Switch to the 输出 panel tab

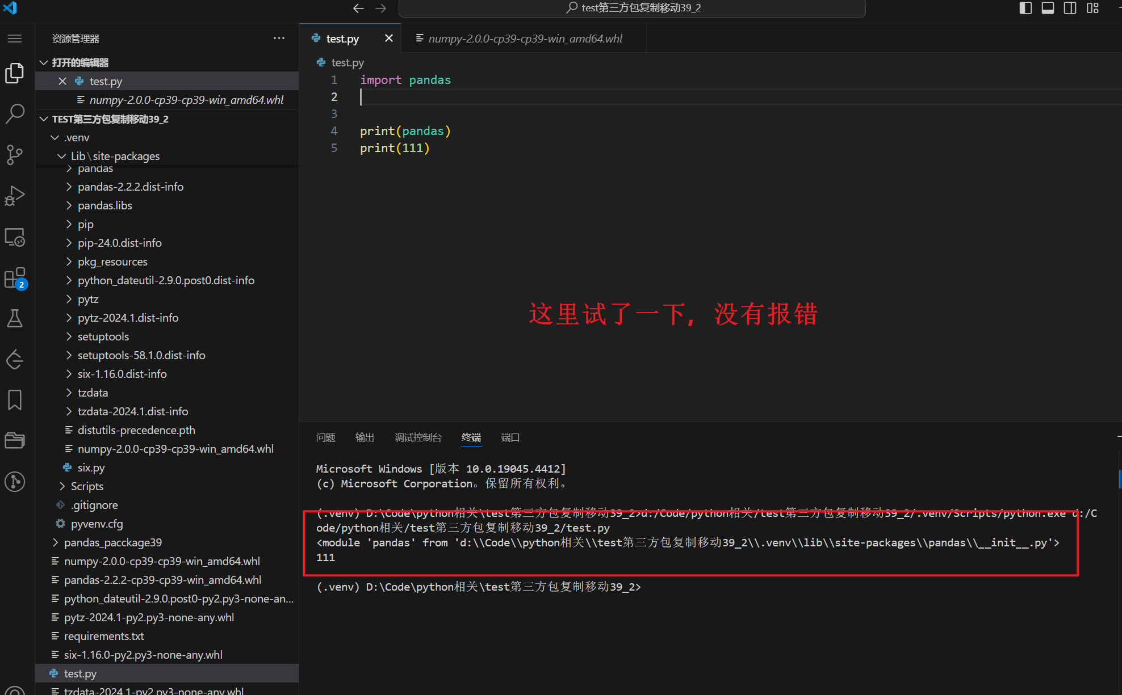point(365,437)
